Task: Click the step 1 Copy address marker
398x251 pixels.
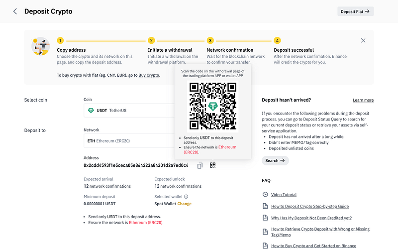Action: click(x=60, y=41)
